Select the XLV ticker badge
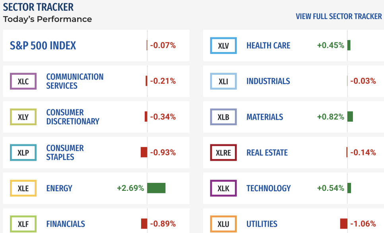Viewport: 384px width, 233px height. (223, 46)
